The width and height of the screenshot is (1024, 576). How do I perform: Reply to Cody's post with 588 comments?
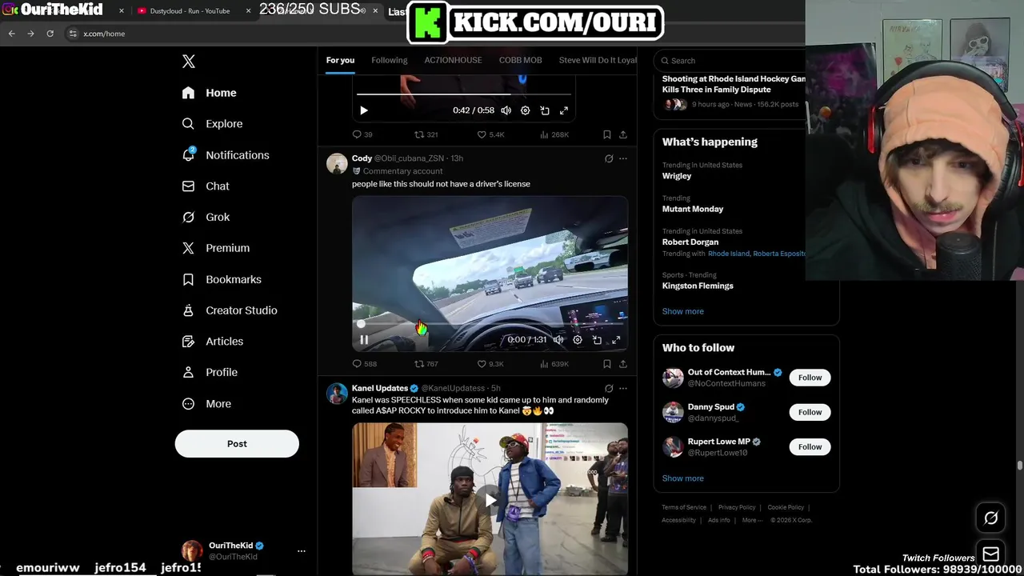pos(365,364)
